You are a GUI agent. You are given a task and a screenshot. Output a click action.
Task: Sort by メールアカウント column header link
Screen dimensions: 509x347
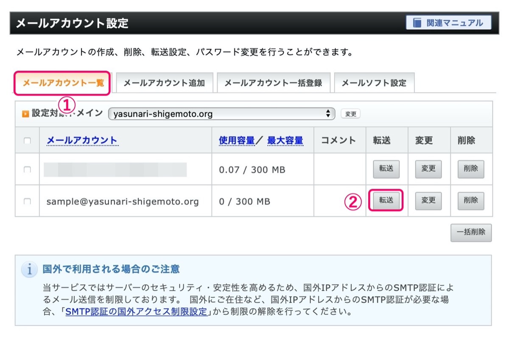pos(82,140)
